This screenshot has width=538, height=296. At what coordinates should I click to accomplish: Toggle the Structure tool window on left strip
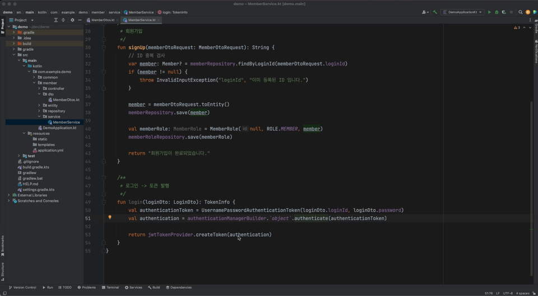tap(2, 271)
